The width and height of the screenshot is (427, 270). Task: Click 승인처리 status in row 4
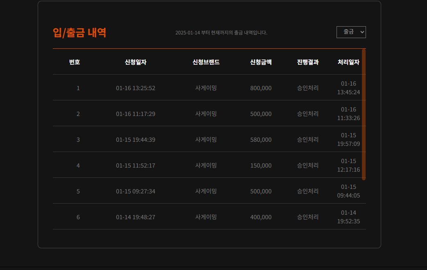308,166
